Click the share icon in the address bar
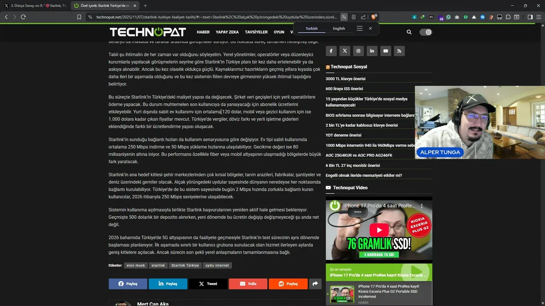 pyautogui.click(x=363, y=17)
